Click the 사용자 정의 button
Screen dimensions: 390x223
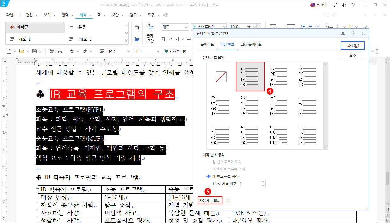pos(209,200)
